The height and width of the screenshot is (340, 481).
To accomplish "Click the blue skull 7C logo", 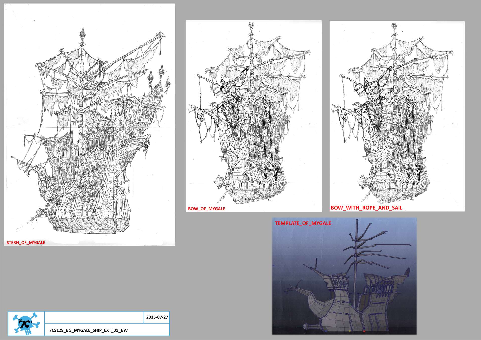I will (26, 324).
